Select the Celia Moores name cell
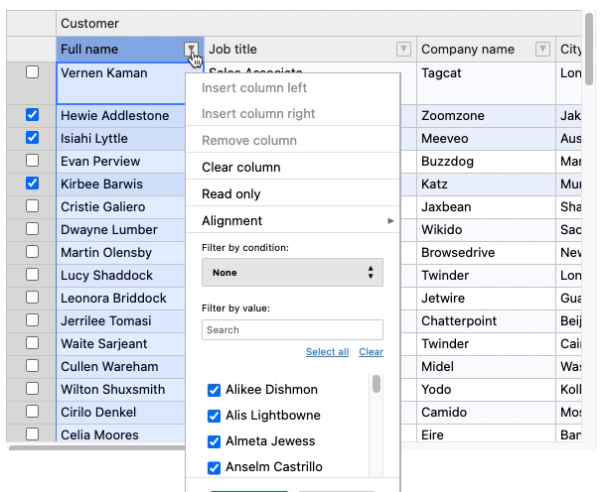602x492 pixels. click(121, 432)
